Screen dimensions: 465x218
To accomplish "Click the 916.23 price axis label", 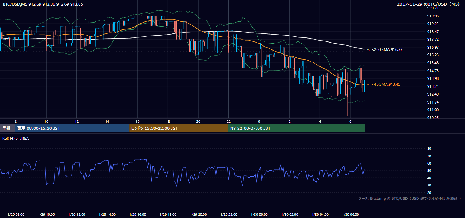I will (433, 55).
